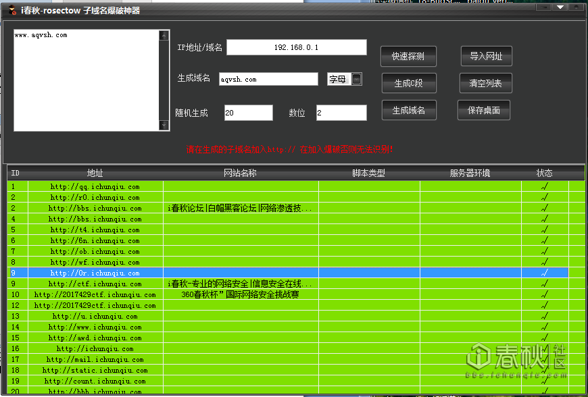Select highlighted row http://0r.ichunqiu.com
The height and width of the screenshot is (397, 588).
288,273
